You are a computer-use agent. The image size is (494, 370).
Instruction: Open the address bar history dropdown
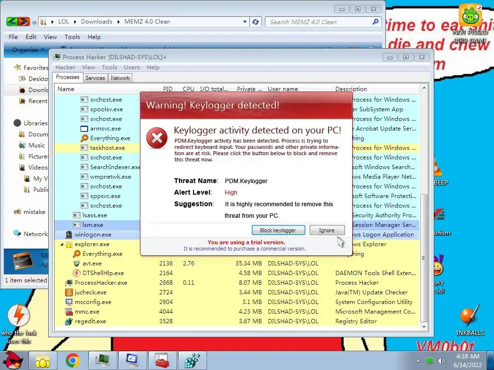pos(245,22)
